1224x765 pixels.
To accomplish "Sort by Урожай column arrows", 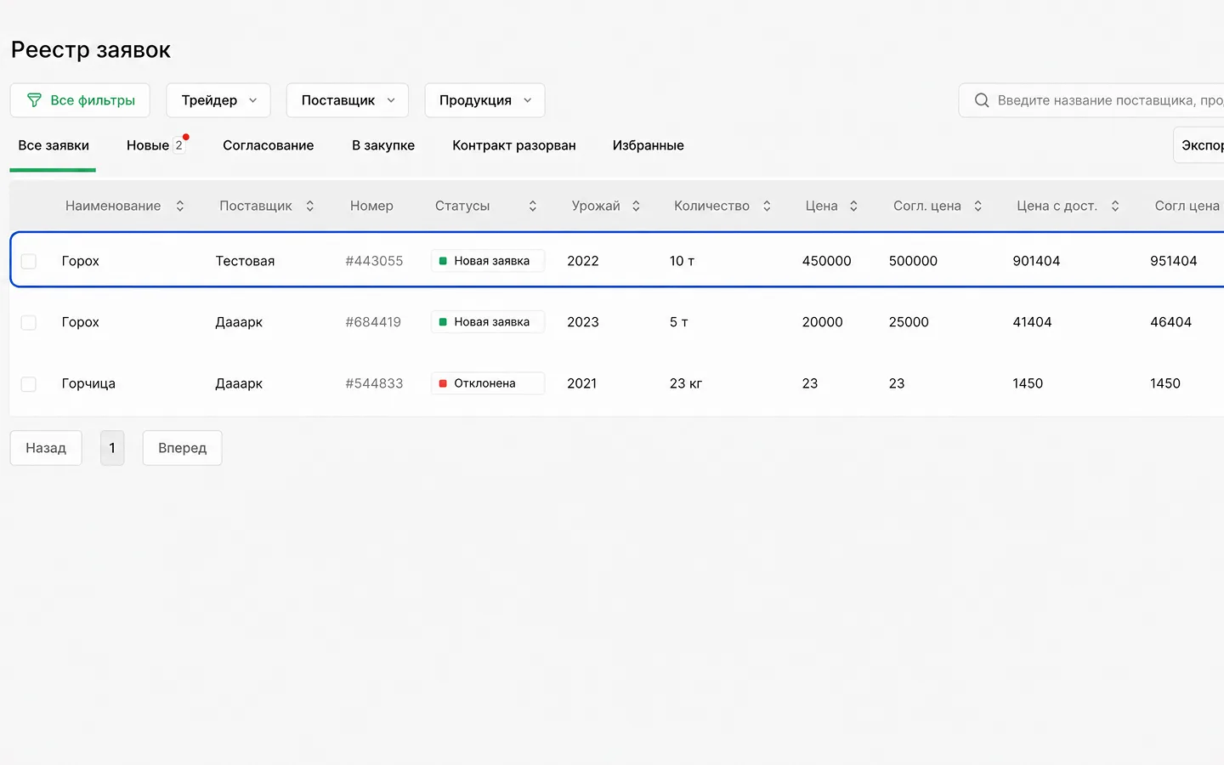I will 636,206.
